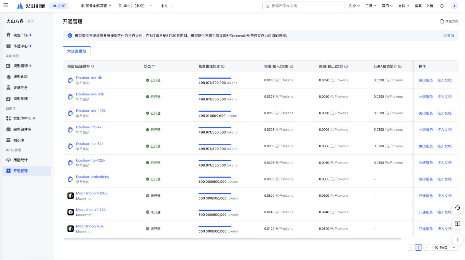Open 体验中心 in the sidebar

26,46
